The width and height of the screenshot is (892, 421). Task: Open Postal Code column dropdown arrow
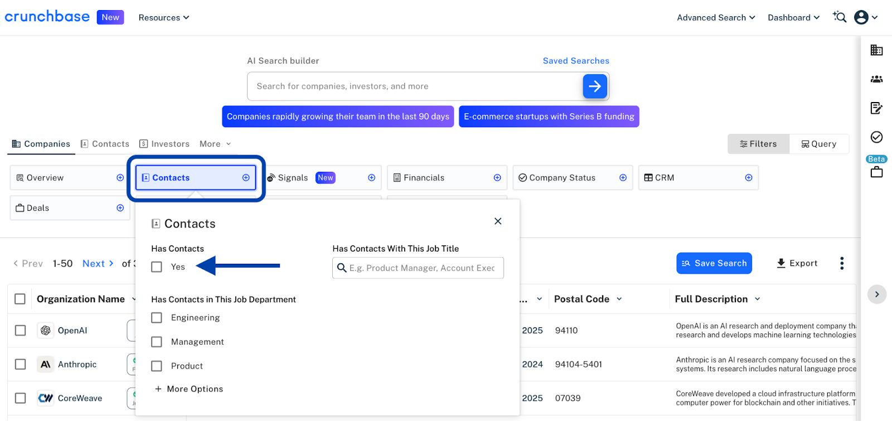[619, 299]
